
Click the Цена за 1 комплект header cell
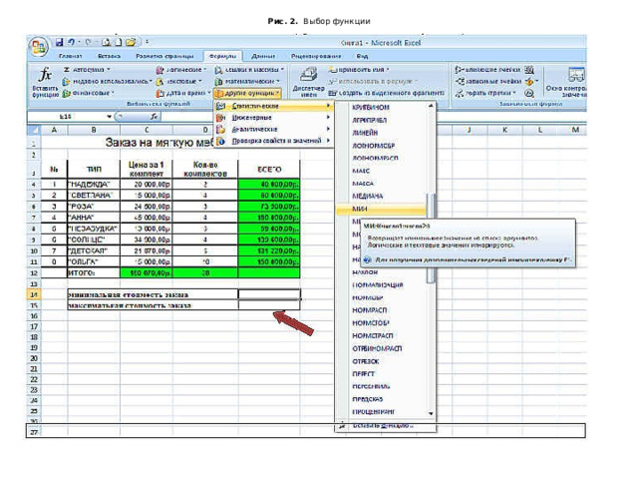[147, 169]
